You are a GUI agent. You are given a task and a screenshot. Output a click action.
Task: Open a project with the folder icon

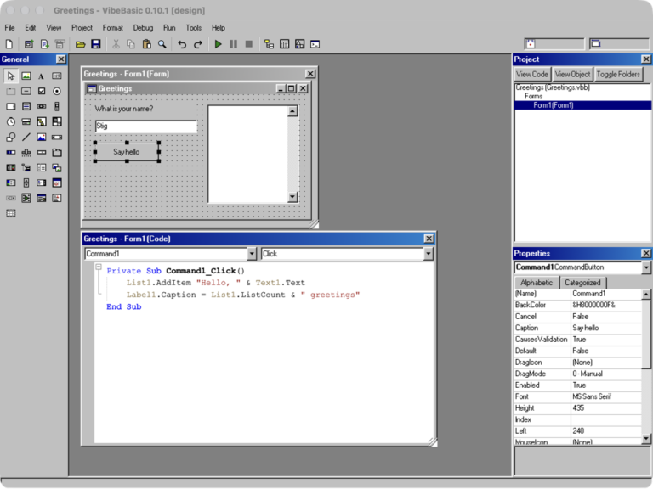81,44
